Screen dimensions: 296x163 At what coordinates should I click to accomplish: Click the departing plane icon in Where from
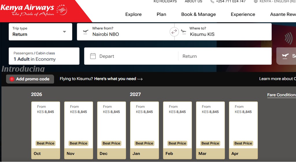(86, 32)
